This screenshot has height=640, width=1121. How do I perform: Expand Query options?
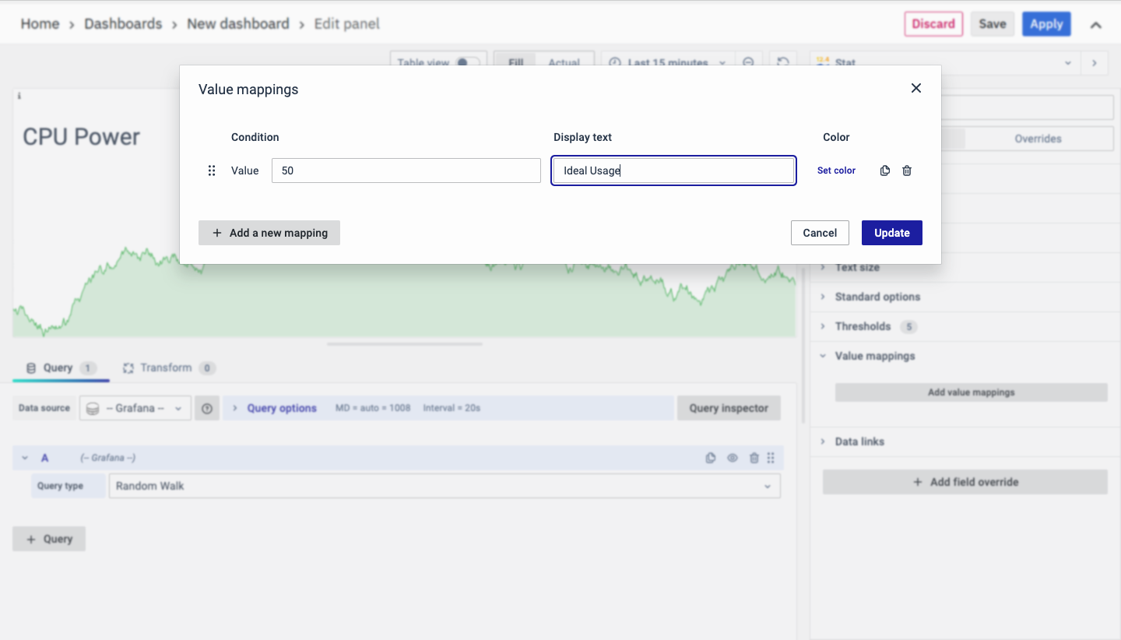(x=281, y=408)
